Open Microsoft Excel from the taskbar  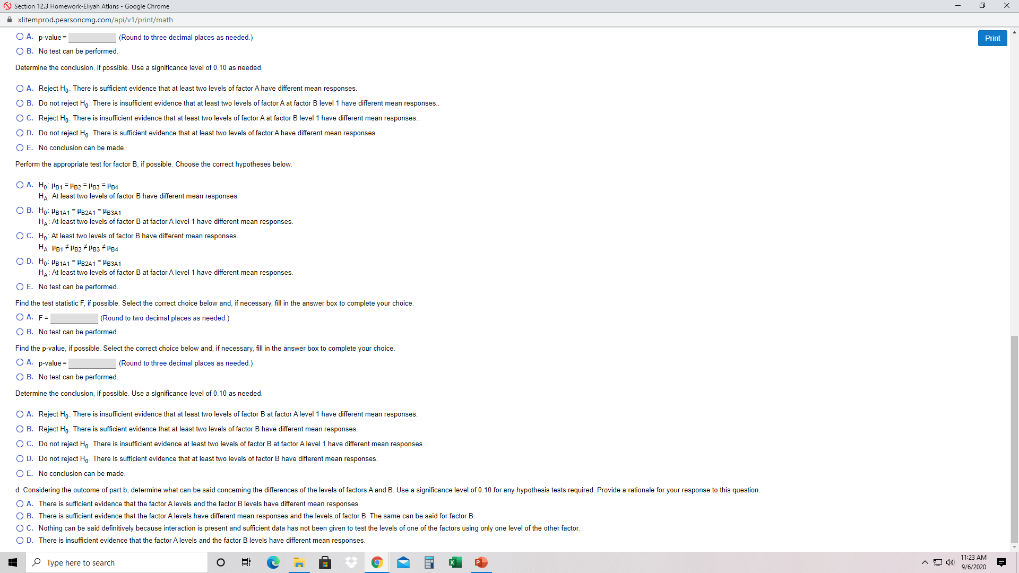coord(455,562)
